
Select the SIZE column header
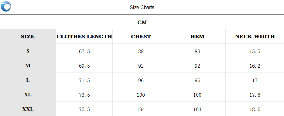(x=28, y=37)
